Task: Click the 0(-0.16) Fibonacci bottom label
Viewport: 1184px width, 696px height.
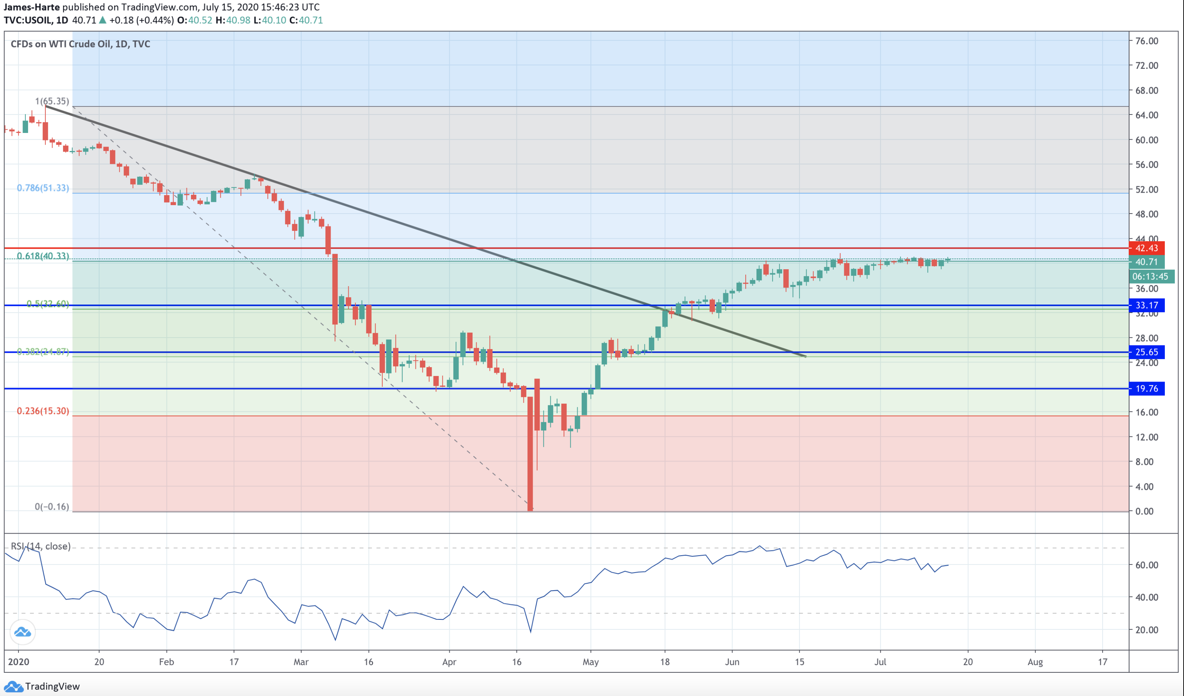Action: pyautogui.click(x=52, y=506)
